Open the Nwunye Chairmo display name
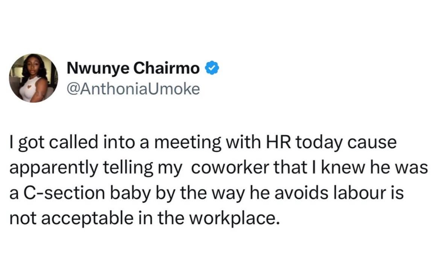The height and width of the screenshot is (273, 443). coord(133,68)
